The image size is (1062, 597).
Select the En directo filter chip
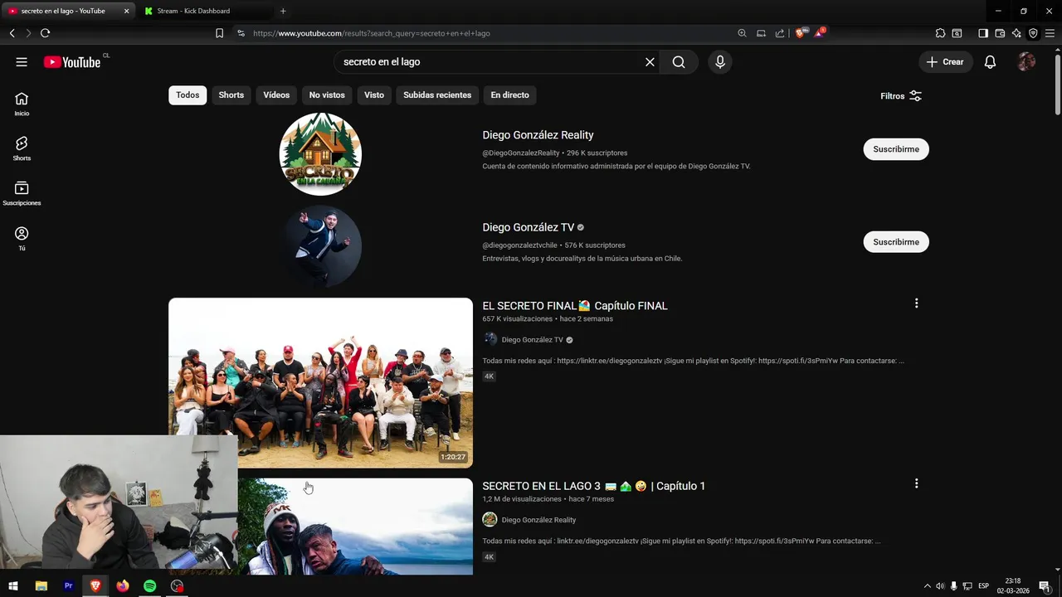[509, 95]
